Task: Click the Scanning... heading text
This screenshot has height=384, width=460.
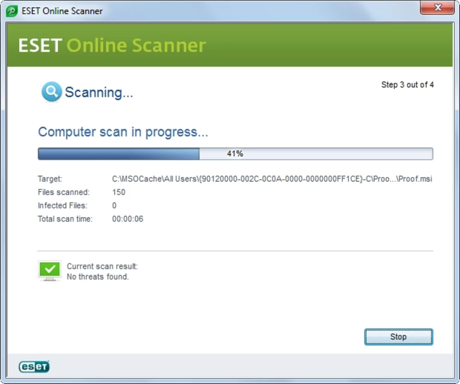Action: [x=98, y=92]
